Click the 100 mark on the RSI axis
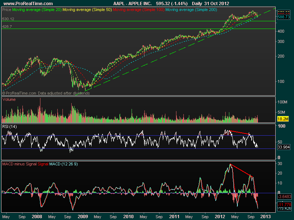The width and height of the screenshot is (294, 220). tap(282, 126)
